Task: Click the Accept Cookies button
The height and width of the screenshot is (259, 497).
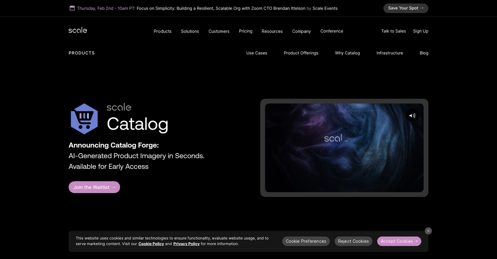Action: (399, 241)
